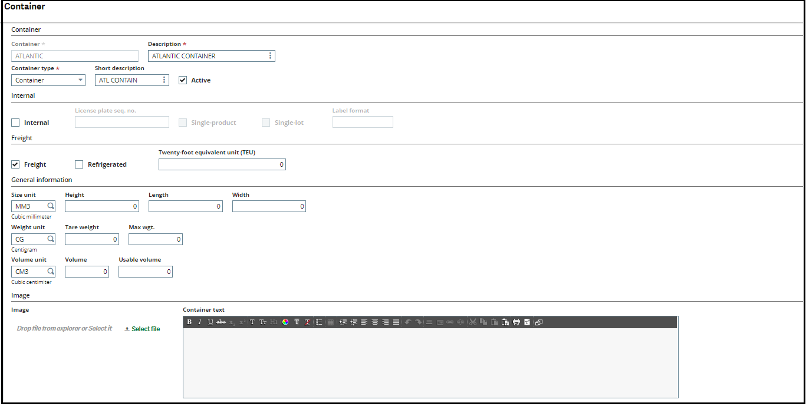
Task: Check the Internal checkbox
Action: click(x=15, y=123)
